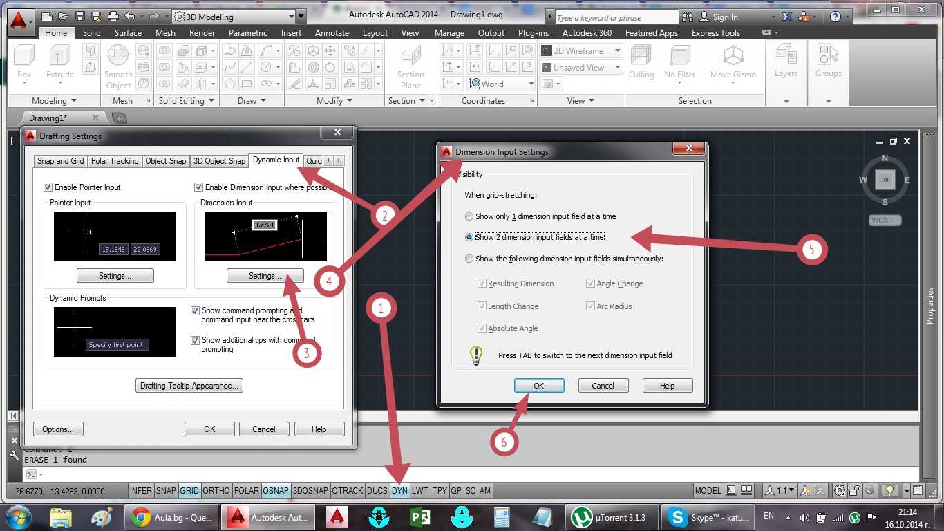Click the Help question mark icon
The height and width of the screenshot is (531, 944).
(836, 17)
